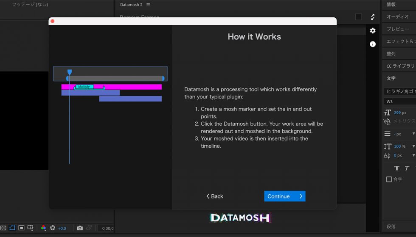Open the RGB channel display dropdown
This screenshot has height=237, width=416.
click(x=43, y=228)
